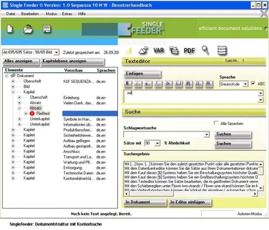Click the Kapitelebene anzeigen button

coord(72,61)
